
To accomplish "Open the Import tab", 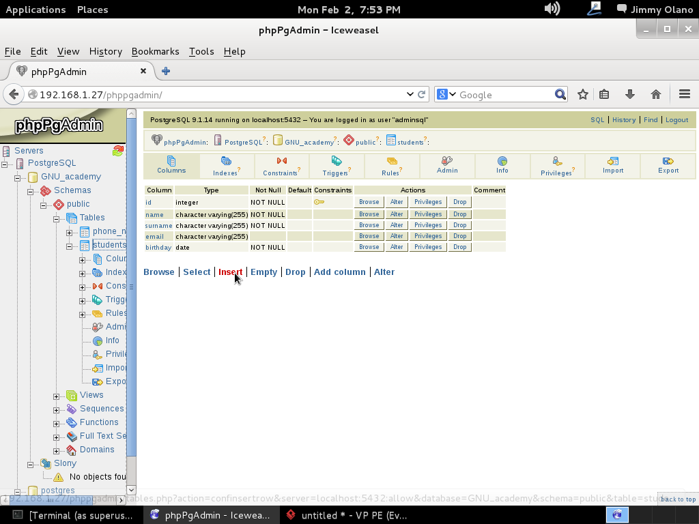I will [x=613, y=165].
